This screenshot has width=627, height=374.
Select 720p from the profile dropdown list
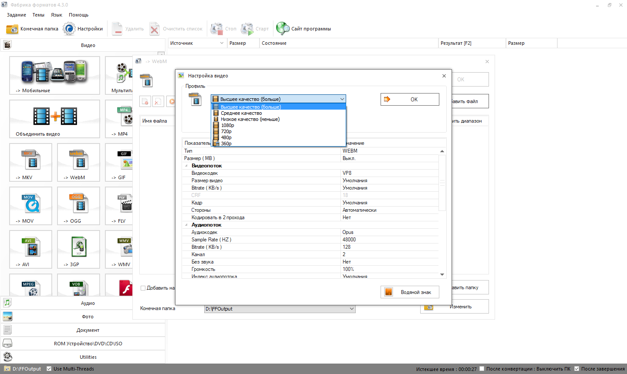[226, 131]
